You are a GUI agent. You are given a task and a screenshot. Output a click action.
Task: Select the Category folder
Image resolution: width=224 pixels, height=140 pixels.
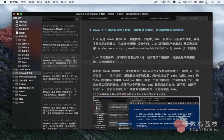pos(23,95)
